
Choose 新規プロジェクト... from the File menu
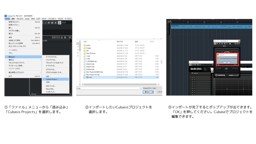pyautogui.click(x=23, y=22)
